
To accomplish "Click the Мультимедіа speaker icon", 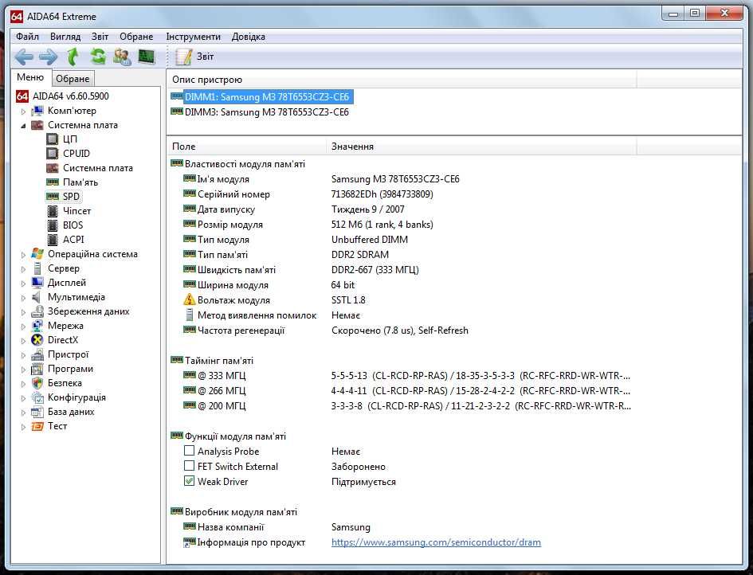I will 37,297.
